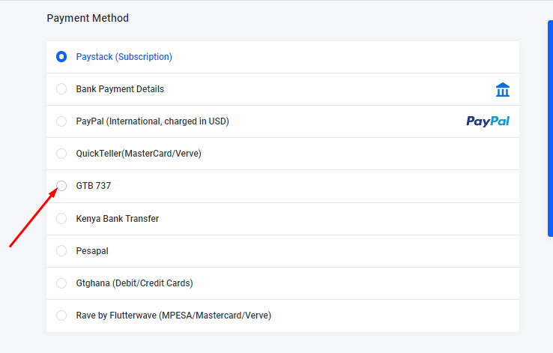
Task: Click the Bank Payment Details label
Action: pyautogui.click(x=120, y=89)
